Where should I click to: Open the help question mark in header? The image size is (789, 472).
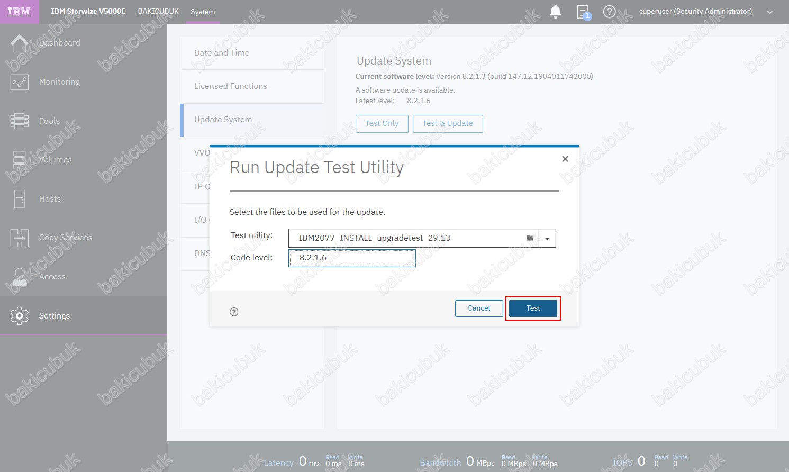[609, 12]
